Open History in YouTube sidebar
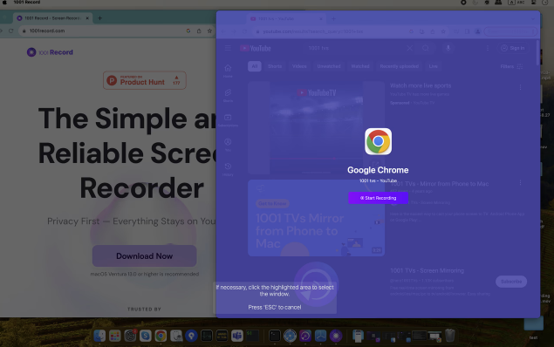Image resolution: width=554 pixels, height=347 pixels. (x=228, y=169)
